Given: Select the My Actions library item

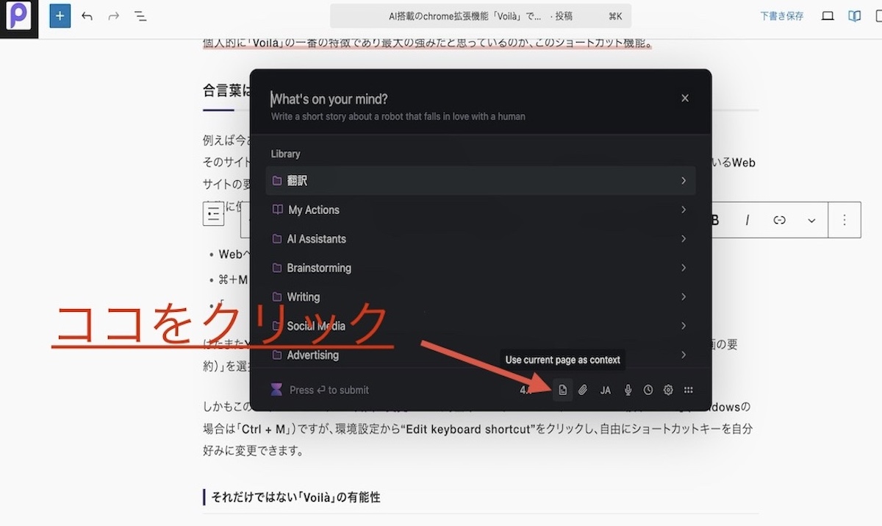Looking at the screenshot, I should coord(481,210).
